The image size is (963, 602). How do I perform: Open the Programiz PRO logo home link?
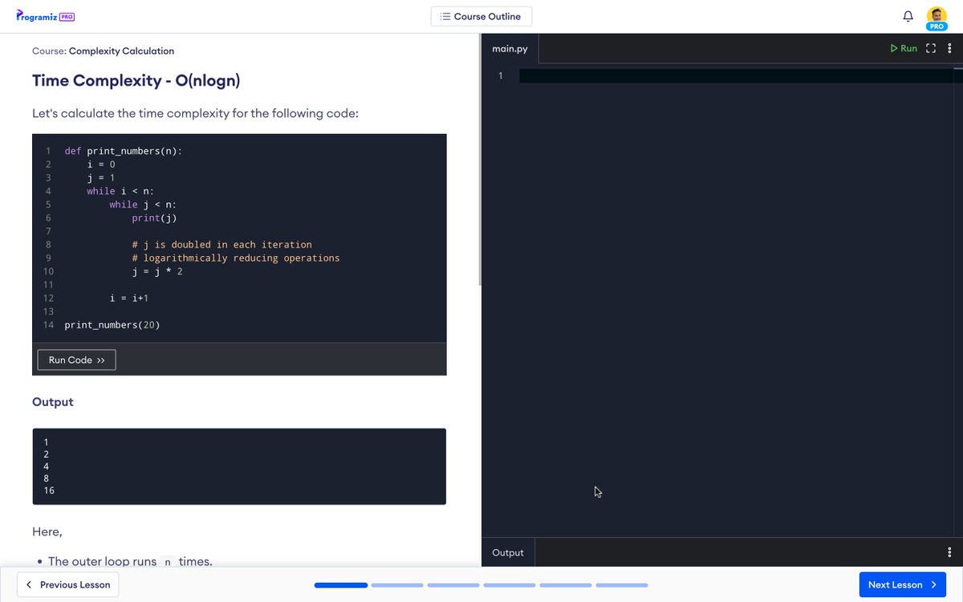pos(45,16)
